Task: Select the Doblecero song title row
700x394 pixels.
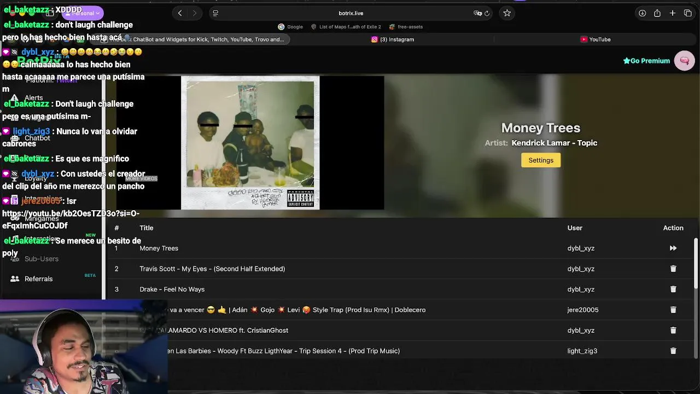Action: point(297,310)
